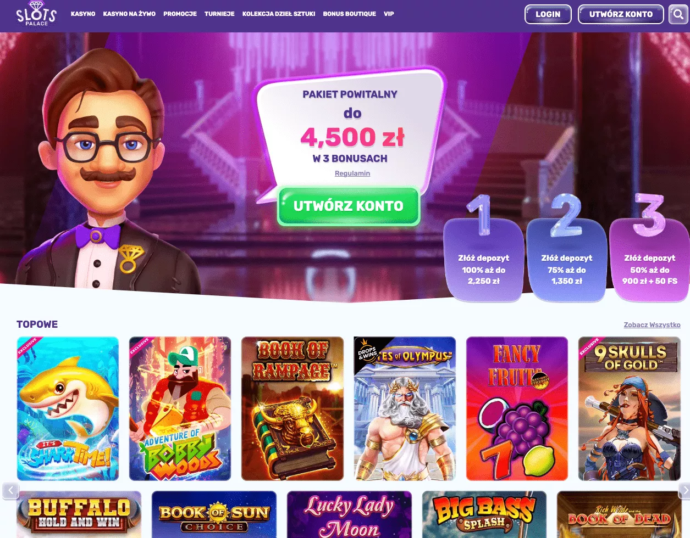Click the LOGIN button
Viewport: 690px width, 538px height.
548,14
